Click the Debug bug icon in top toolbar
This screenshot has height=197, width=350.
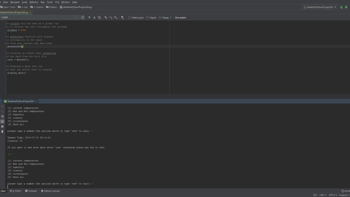pos(346,7)
